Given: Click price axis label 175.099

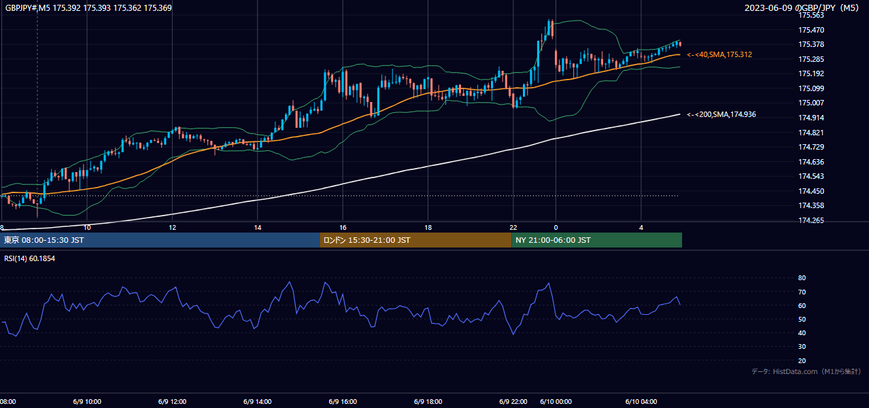Looking at the screenshot, I should coord(811,88).
